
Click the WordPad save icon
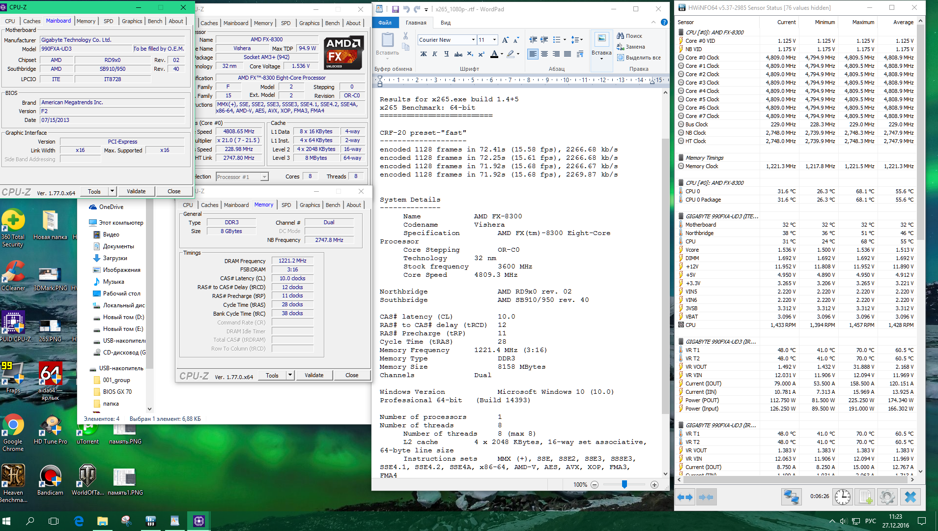coord(395,9)
